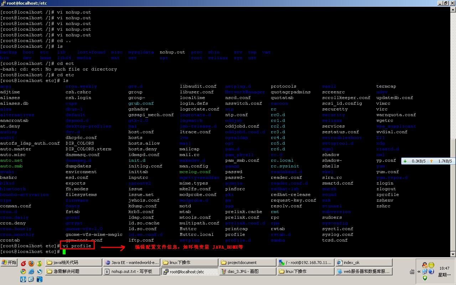
Task: Click the green download arrow in speed monitor
Action: tap(405, 161)
